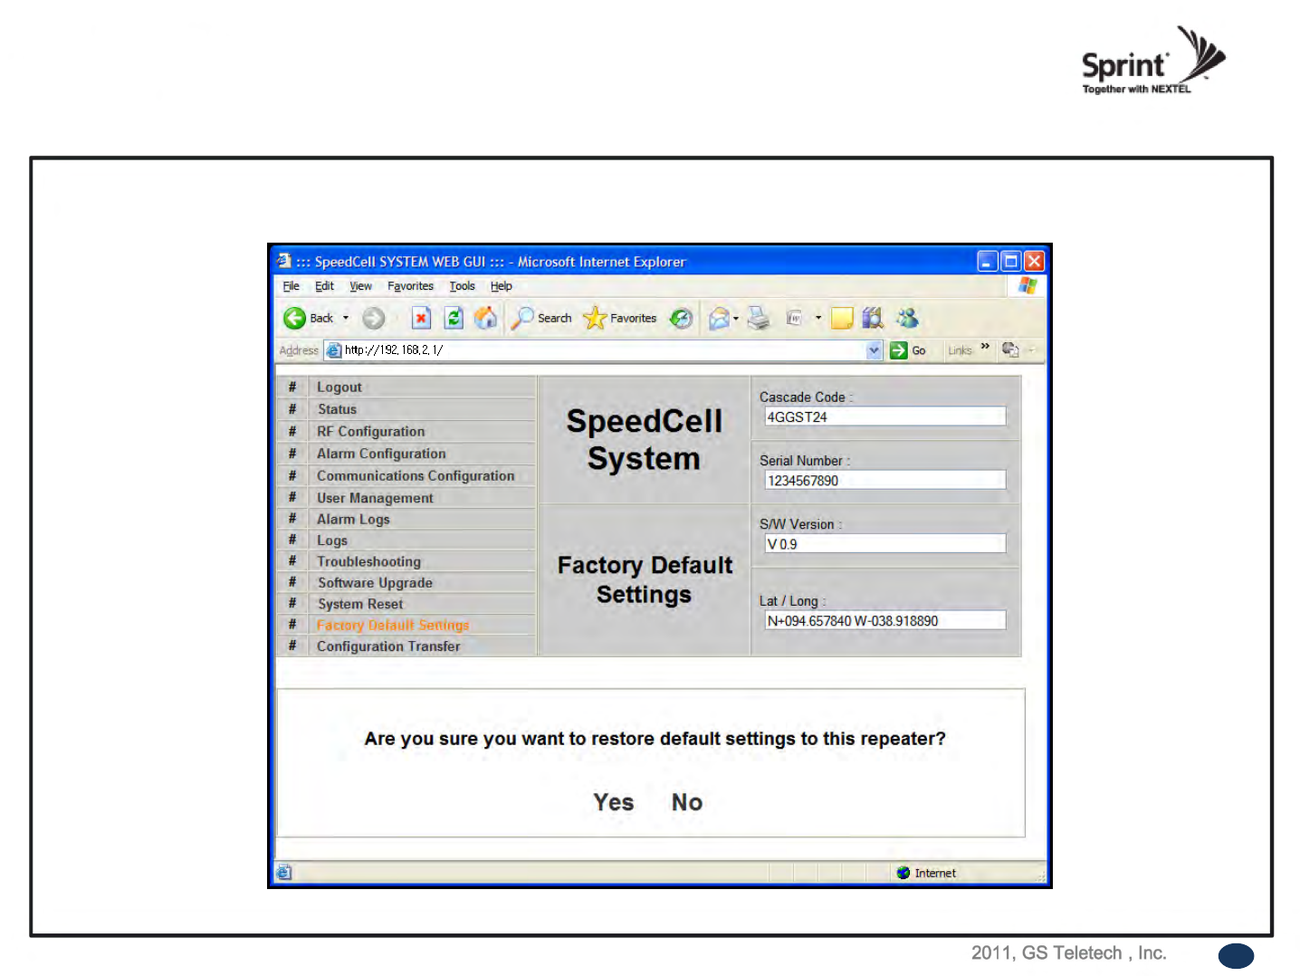Expand the Mail icon dropdown arrow

coord(736,318)
